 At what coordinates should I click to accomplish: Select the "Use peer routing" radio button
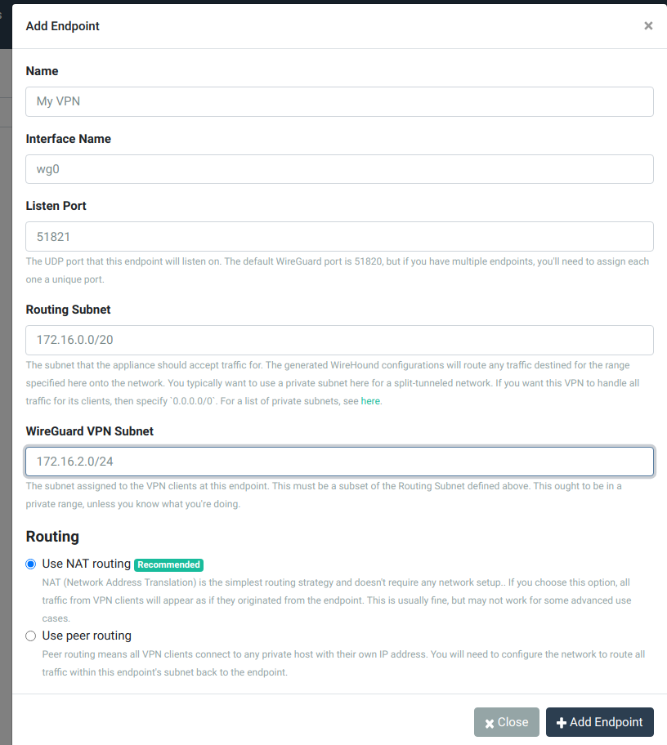point(30,636)
